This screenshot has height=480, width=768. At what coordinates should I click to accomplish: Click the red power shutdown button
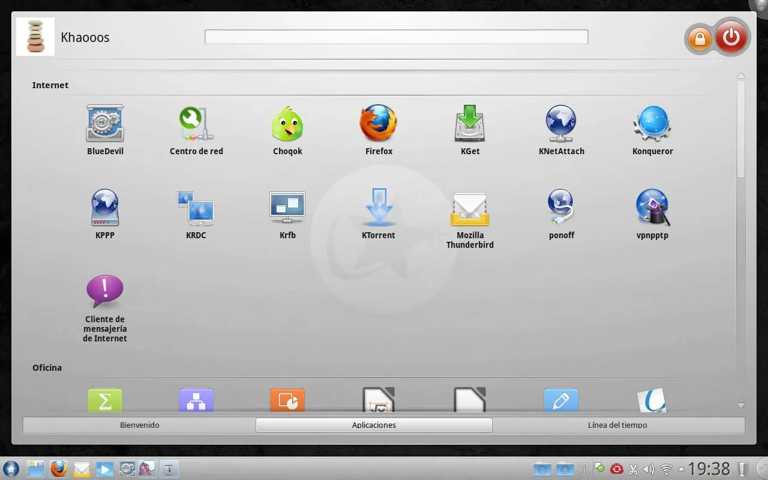(x=731, y=38)
